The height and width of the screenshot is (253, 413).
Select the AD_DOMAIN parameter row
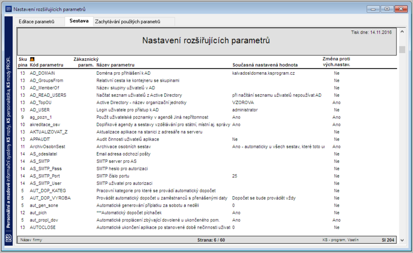coord(207,73)
